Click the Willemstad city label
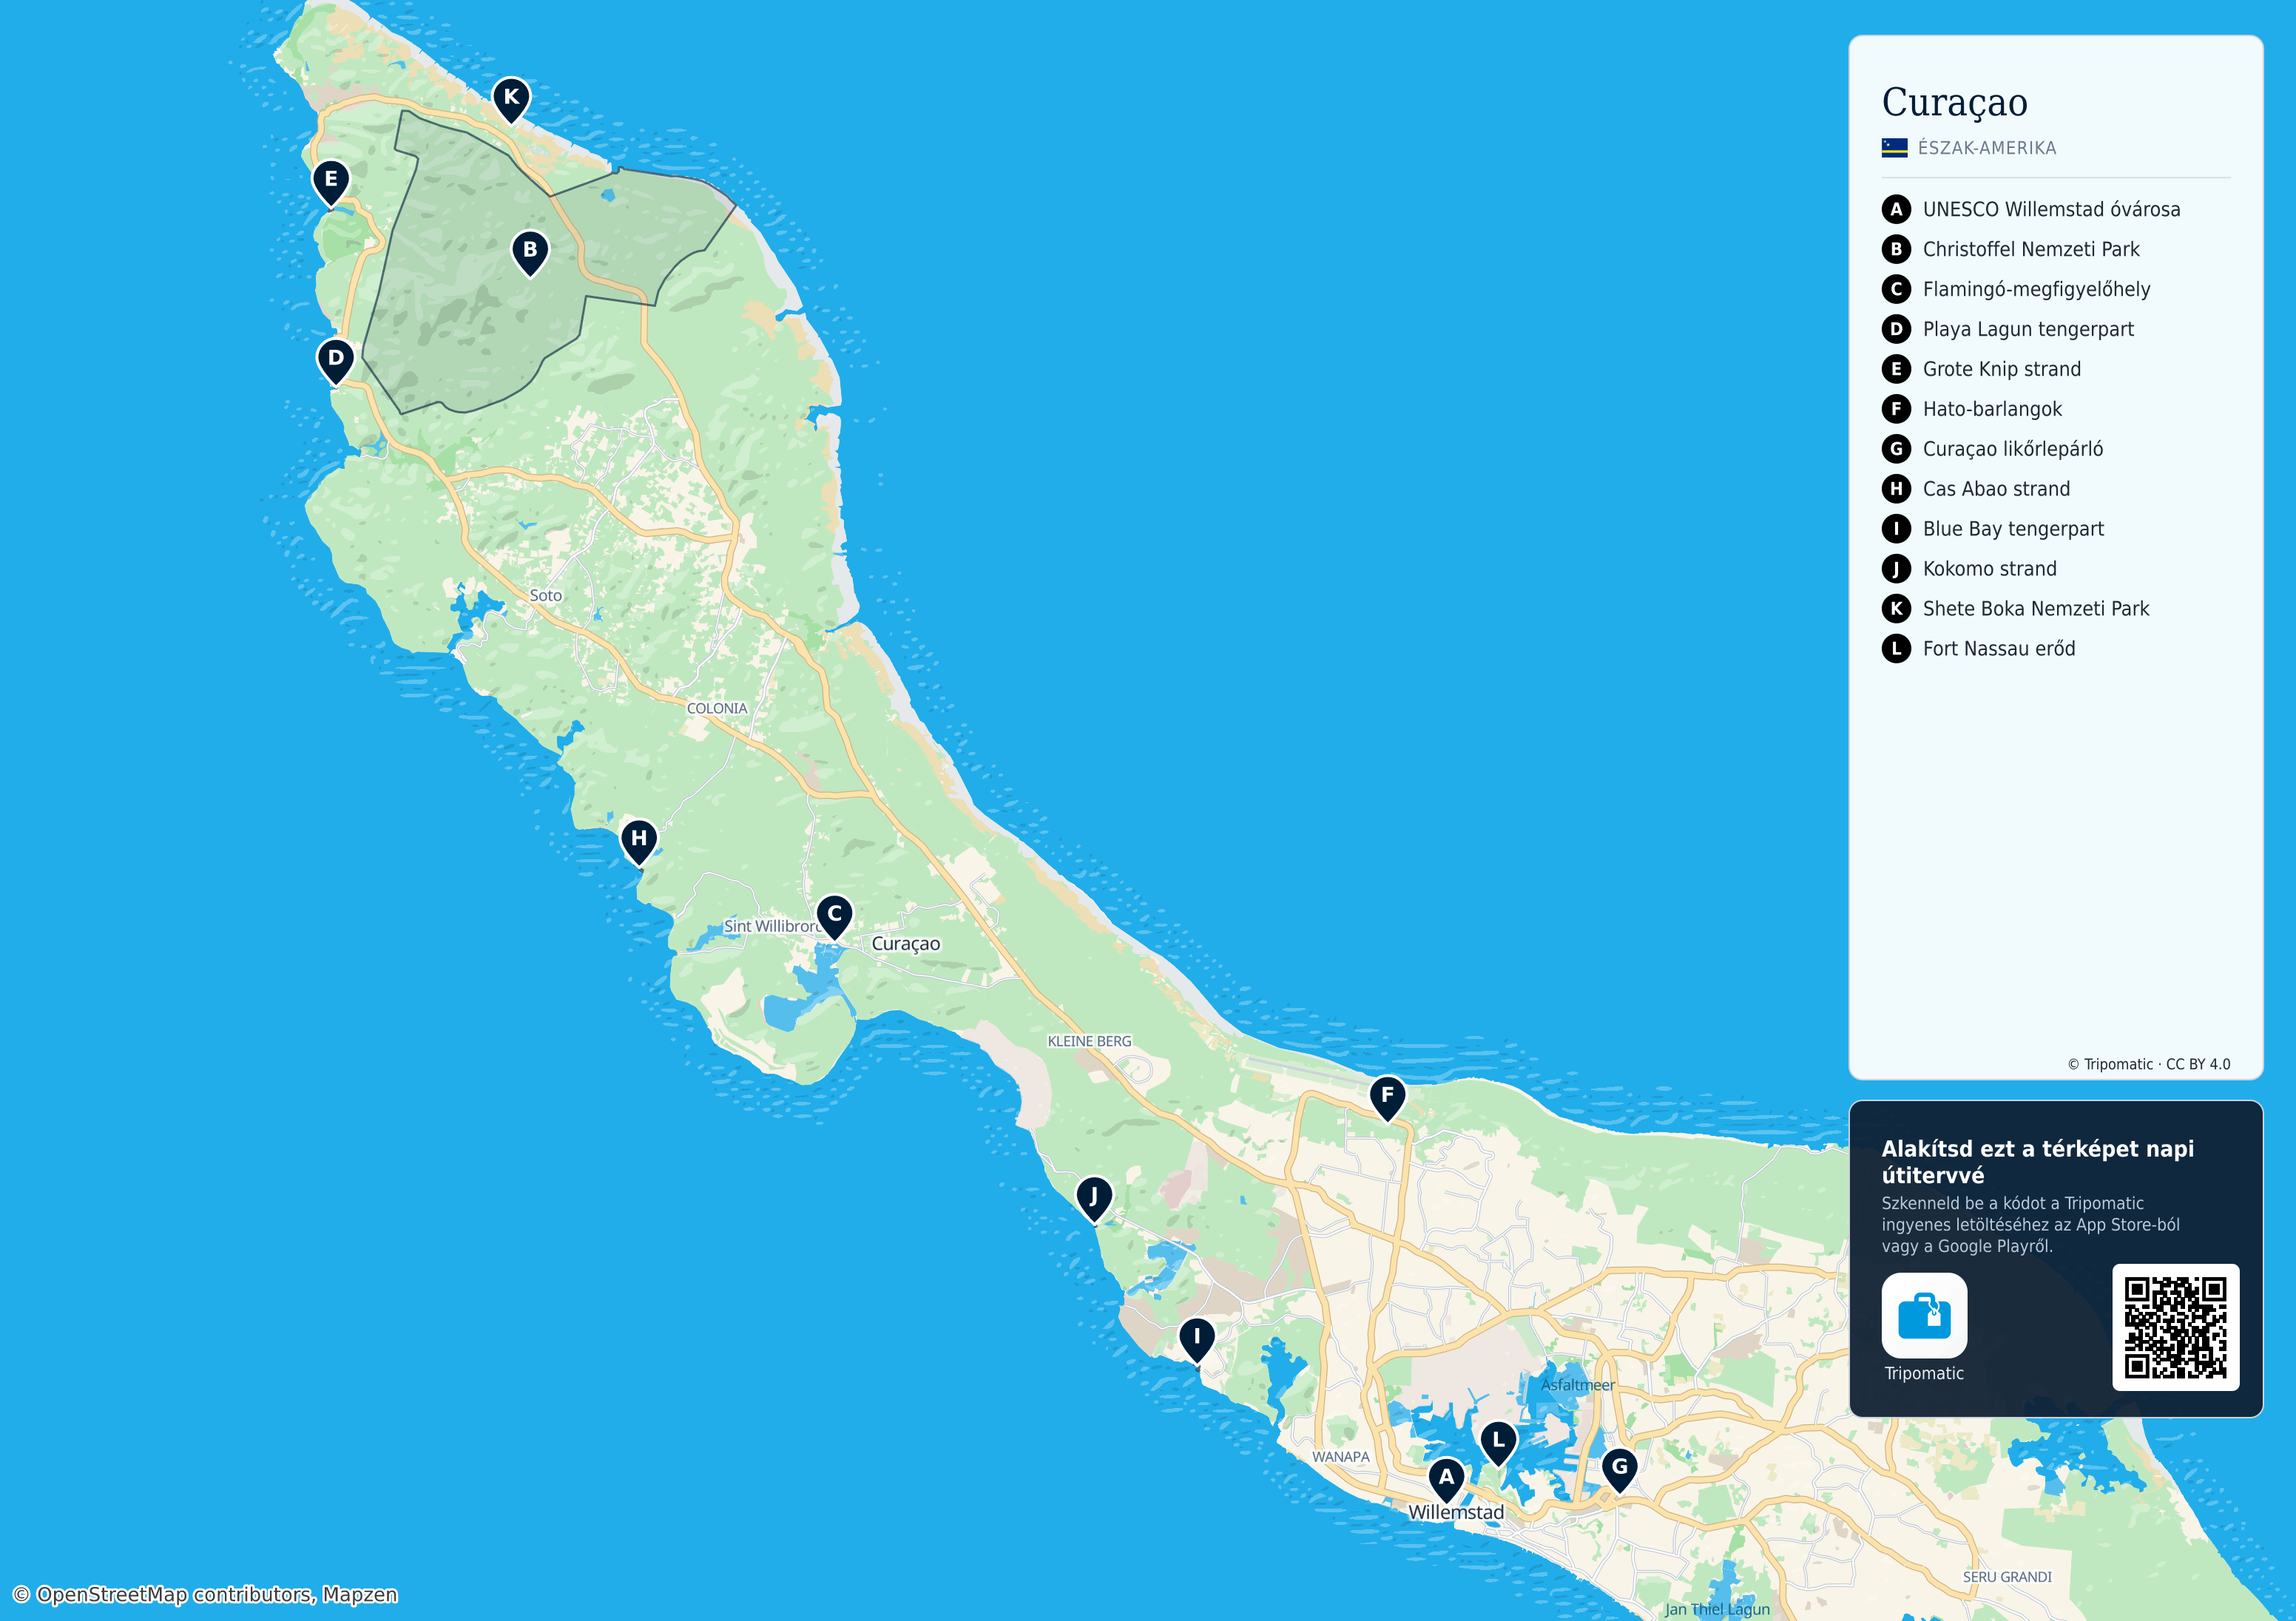 point(1456,1512)
